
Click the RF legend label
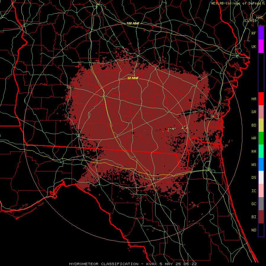click(x=254, y=33)
